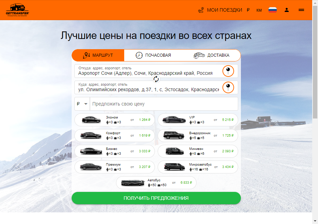
Task: Select the Эконом car class
Action: (115, 120)
